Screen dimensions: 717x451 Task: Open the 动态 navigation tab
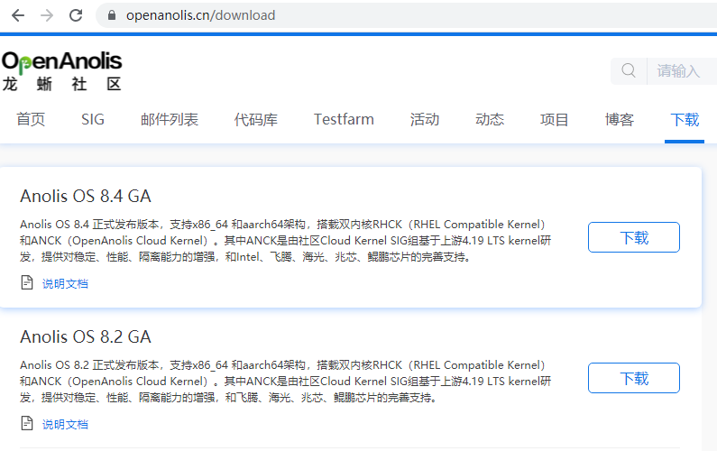(490, 119)
